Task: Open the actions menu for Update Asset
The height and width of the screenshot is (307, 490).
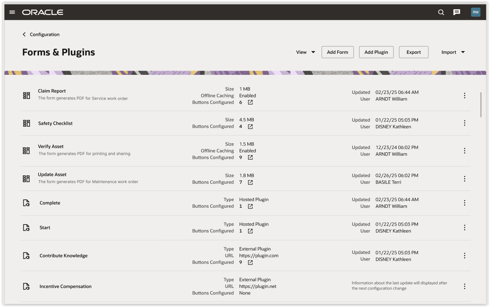Action: point(464,178)
